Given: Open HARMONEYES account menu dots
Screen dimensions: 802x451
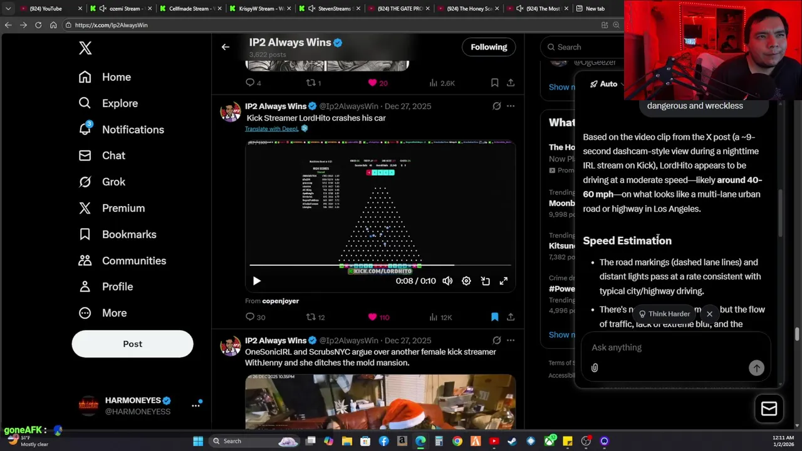Looking at the screenshot, I should pyautogui.click(x=195, y=405).
